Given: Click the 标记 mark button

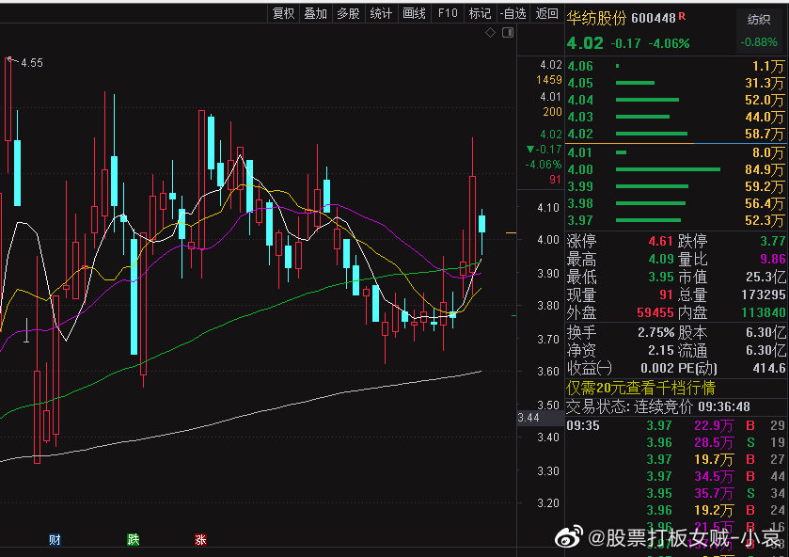Looking at the screenshot, I should (x=480, y=13).
